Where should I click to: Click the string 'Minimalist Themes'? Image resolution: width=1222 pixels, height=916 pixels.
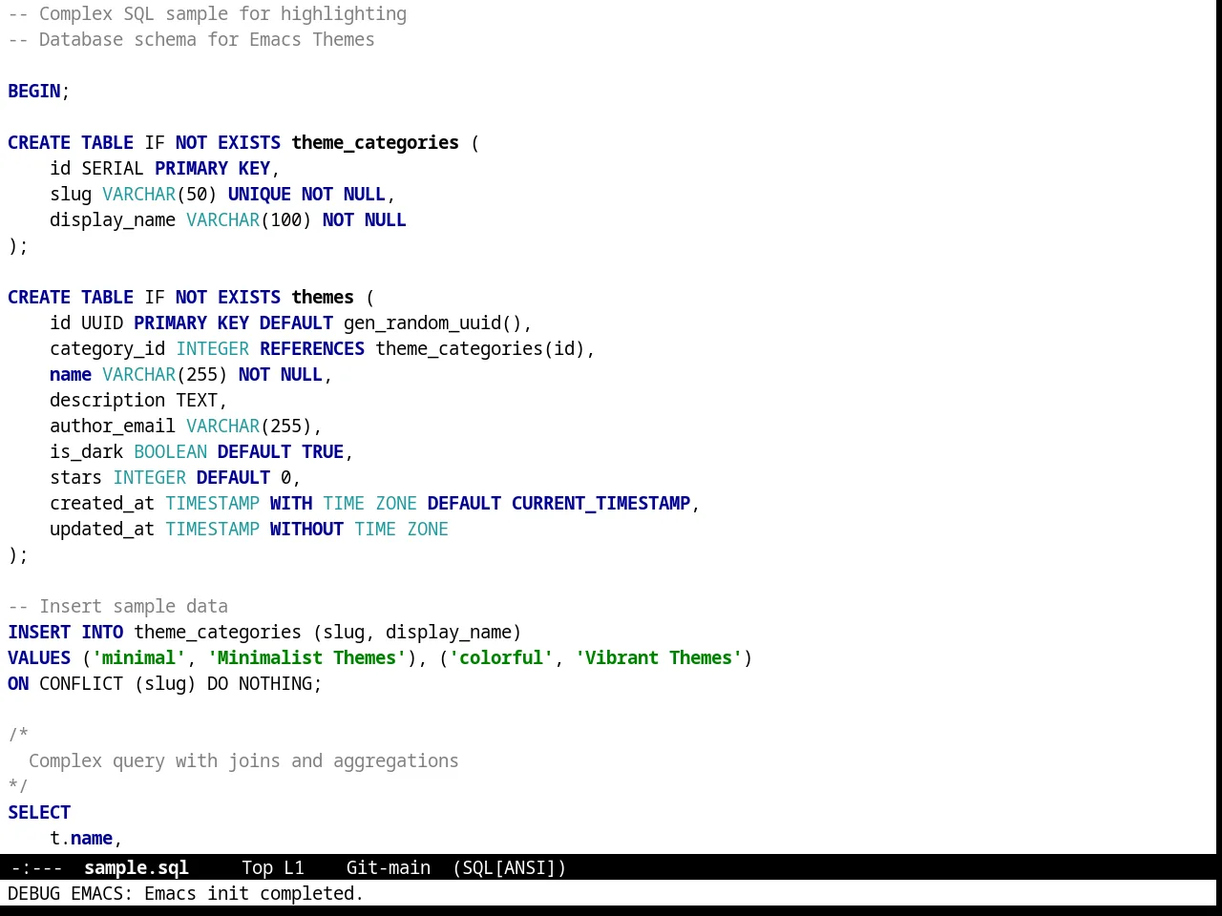pos(306,657)
